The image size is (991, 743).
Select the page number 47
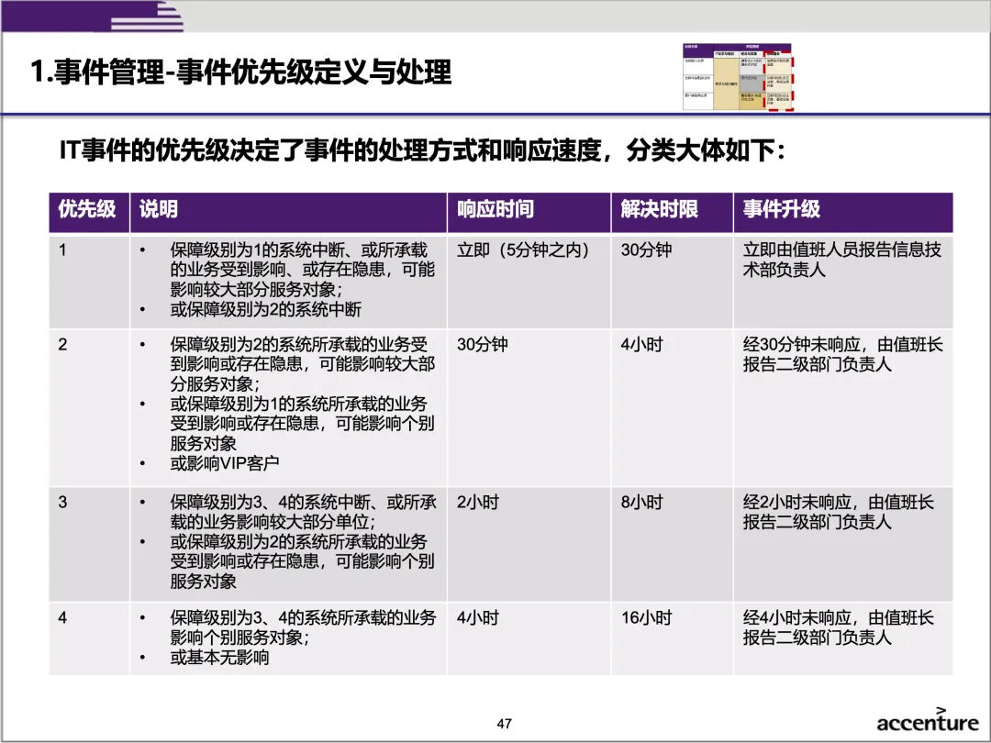(x=505, y=724)
